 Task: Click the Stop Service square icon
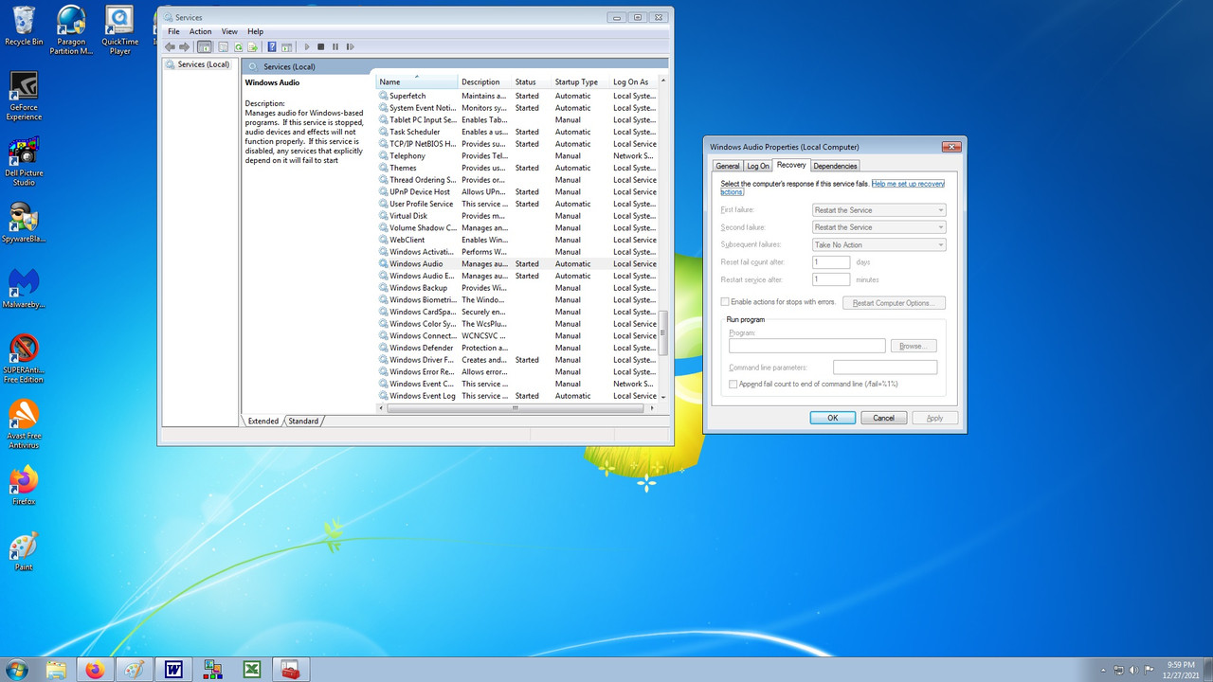321,46
